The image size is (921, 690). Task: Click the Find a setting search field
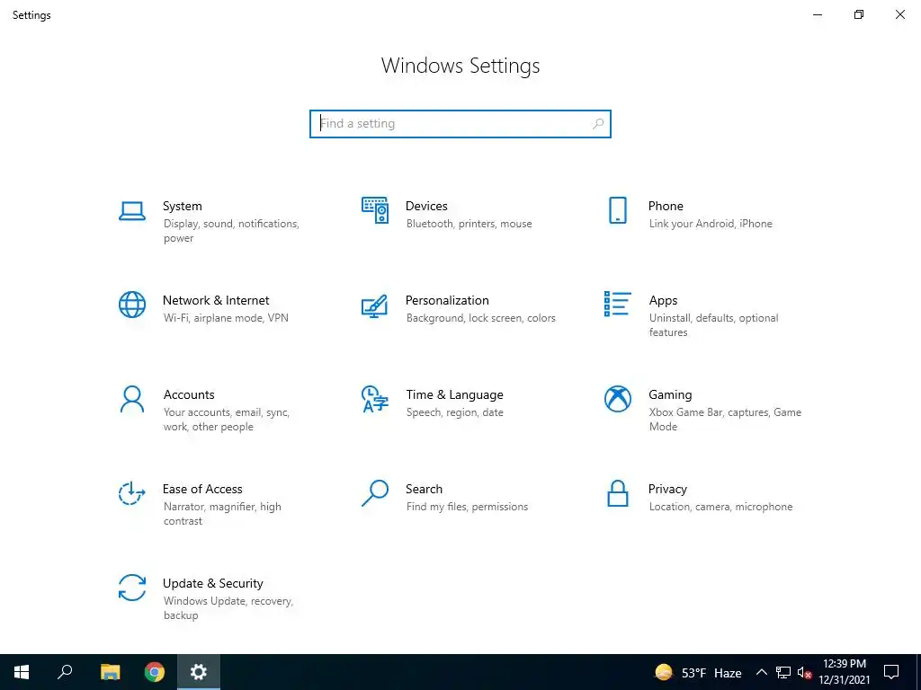[460, 124]
